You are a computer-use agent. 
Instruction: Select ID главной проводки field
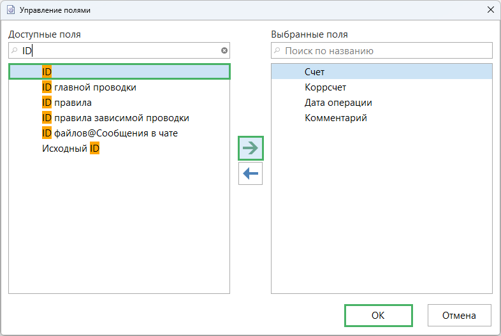click(89, 87)
